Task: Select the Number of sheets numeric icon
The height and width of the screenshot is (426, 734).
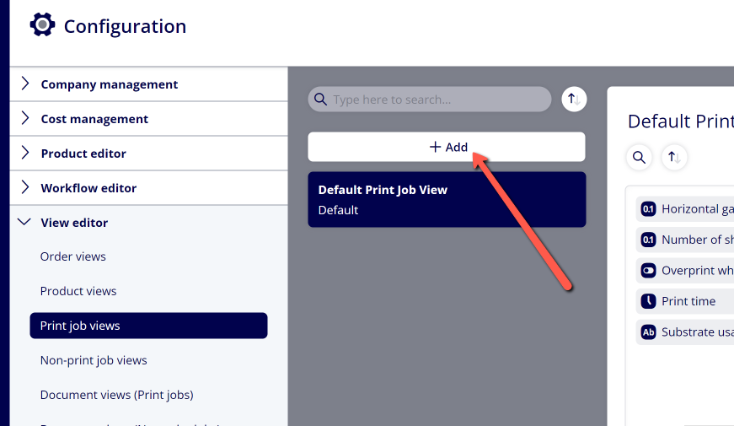Action: click(648, 240)
